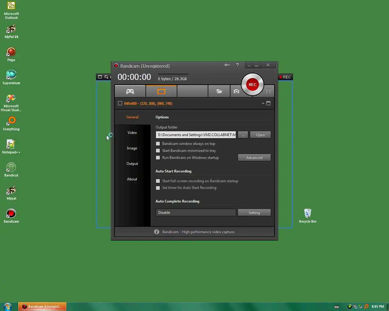The height and width of the screenshot is (311, 389).
Task: Select the Supermium desktop shortcut
Action: 11,77
